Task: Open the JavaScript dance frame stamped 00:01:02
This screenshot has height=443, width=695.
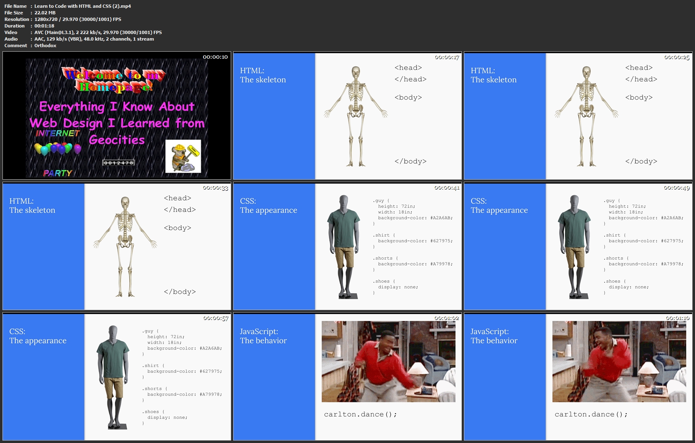Action: 347,377
